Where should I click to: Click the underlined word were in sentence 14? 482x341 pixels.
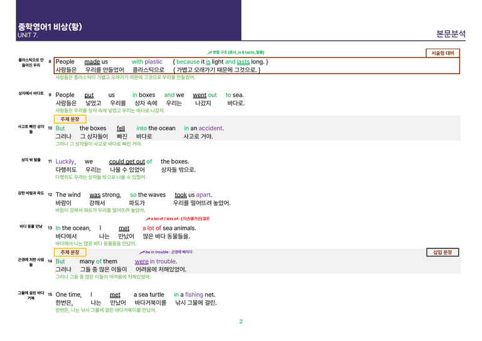point(142,261)
